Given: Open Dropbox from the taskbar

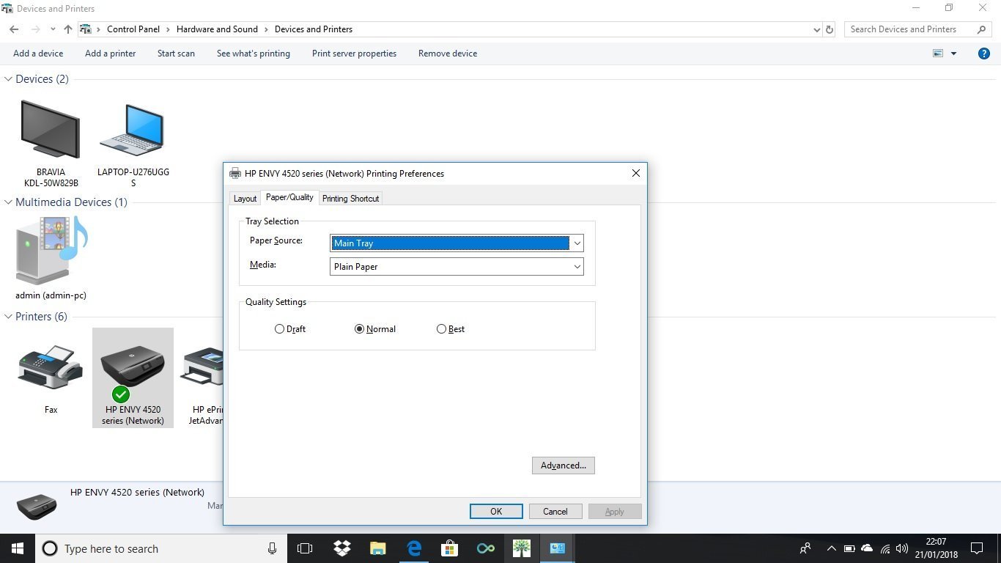Looking at the screenshot, I should pos(341,548).
